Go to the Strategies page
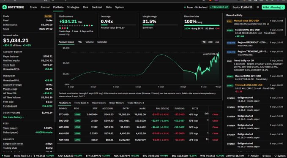The width and height of the screenshot is (287, 158). pos(73,7)
